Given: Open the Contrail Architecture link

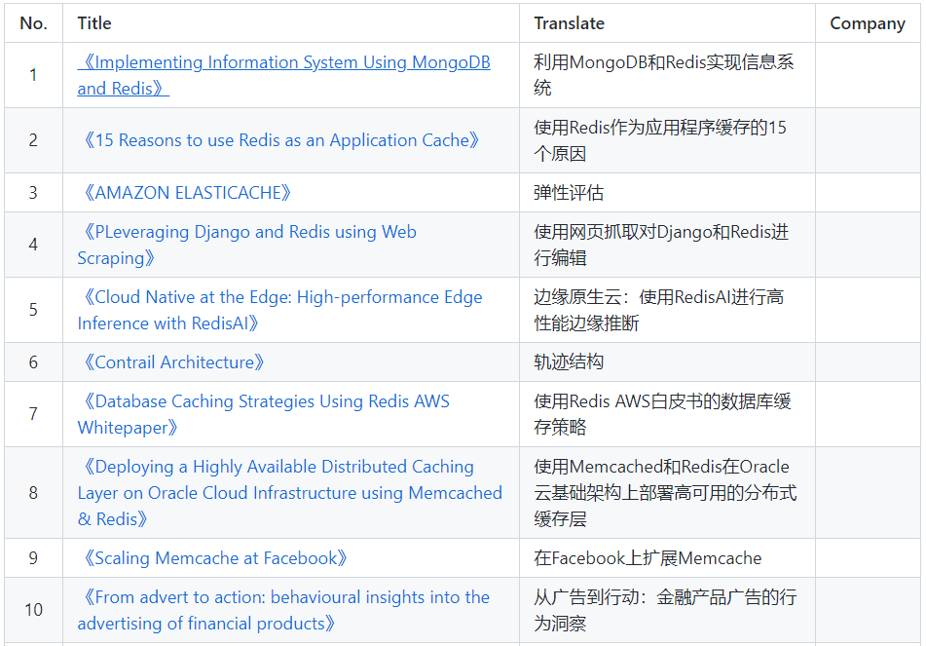Looking at the screenshot, I should pos(170,362).
